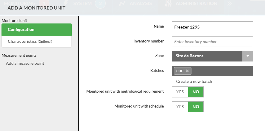Click Add a measure point
The width and height of the screenshot is (265, 131).
(x=25, y=63)
